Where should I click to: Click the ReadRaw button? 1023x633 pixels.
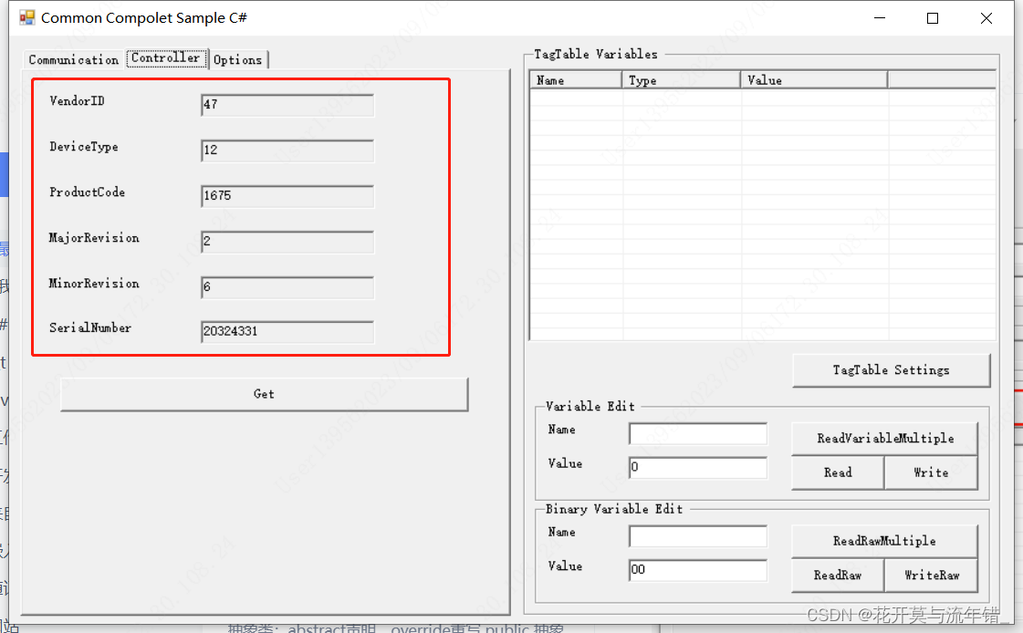(x=838, y=575)
